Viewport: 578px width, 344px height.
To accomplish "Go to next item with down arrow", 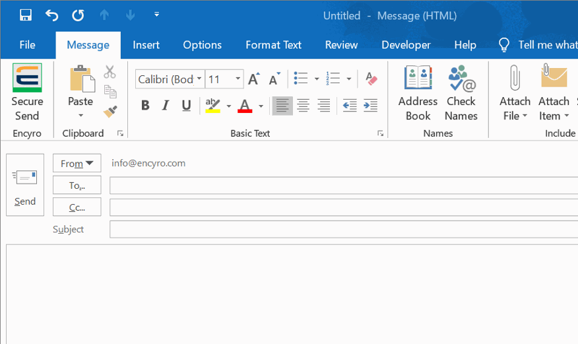I will (x=130, y=15).
